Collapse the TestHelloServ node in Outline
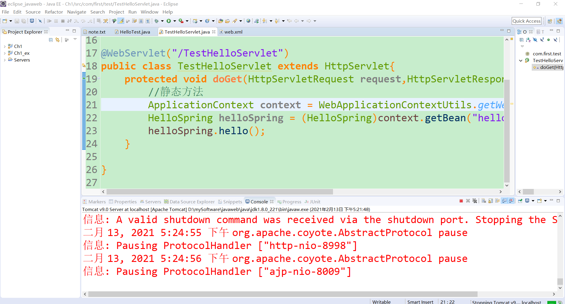Viewport: 565px width, 304px height. (x=521, y=60)
